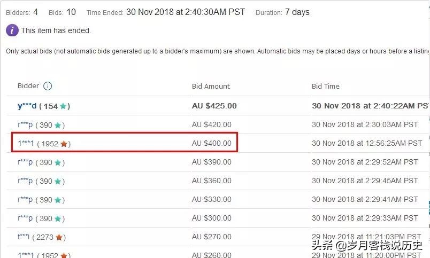
Task: Click the orange star in the AU $400.00 row
Action: 64,144
